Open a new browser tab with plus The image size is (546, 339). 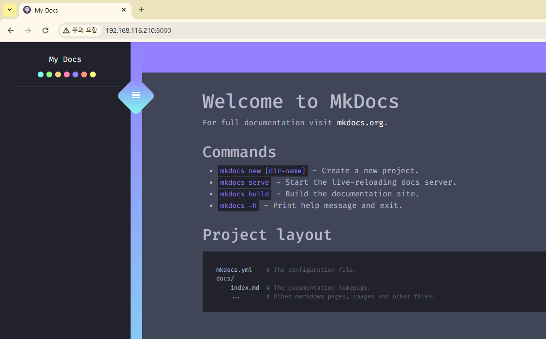[x=141, y=10]
